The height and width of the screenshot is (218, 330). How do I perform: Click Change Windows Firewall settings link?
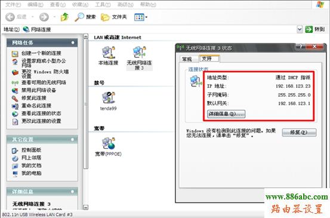[x=45, y=73]
